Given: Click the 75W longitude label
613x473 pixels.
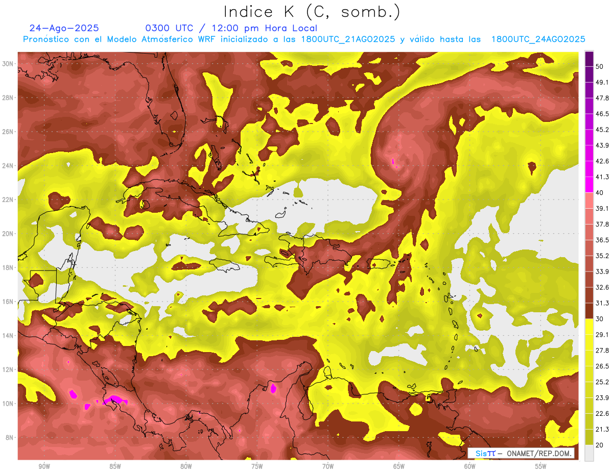Looking at the screenshot, I should (257, 467).
